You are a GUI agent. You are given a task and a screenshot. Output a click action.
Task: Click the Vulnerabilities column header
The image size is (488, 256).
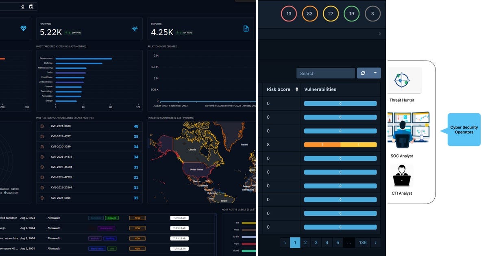click(320, 89)
